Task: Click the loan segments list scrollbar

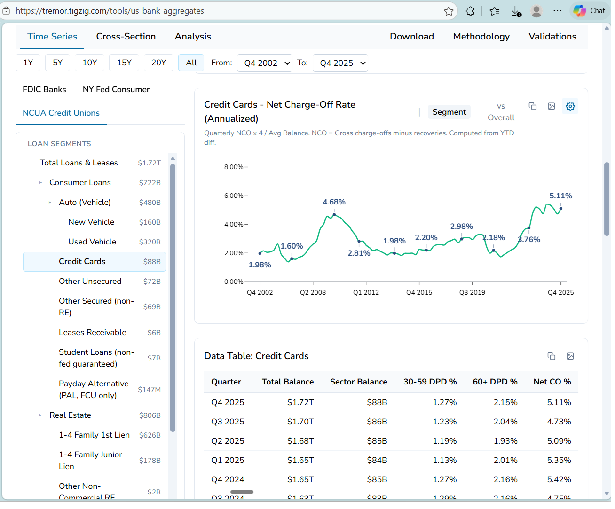Action: tap(173, 298)
